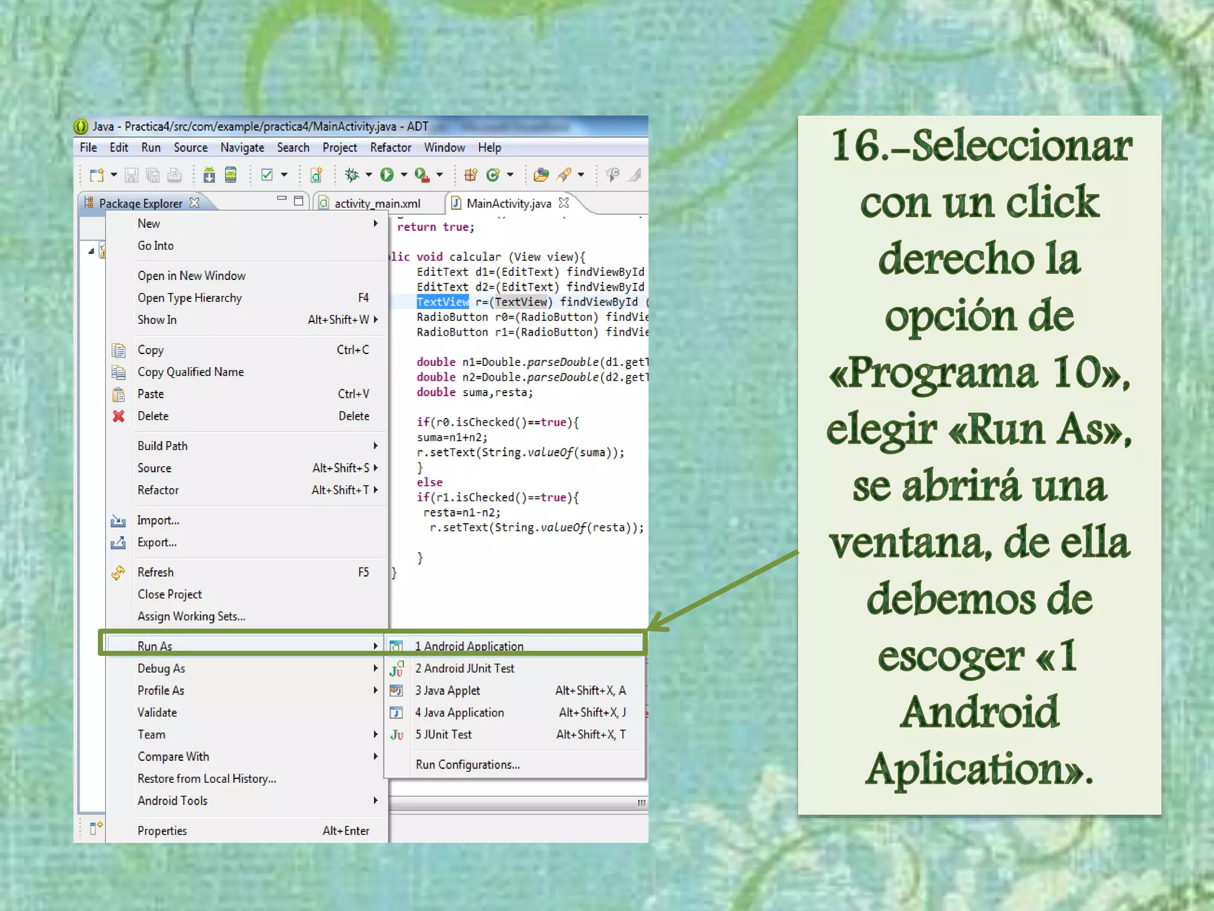Open the Android Virtual Device Manager icon
This screenshot has height=911, width=1214.
231,175
